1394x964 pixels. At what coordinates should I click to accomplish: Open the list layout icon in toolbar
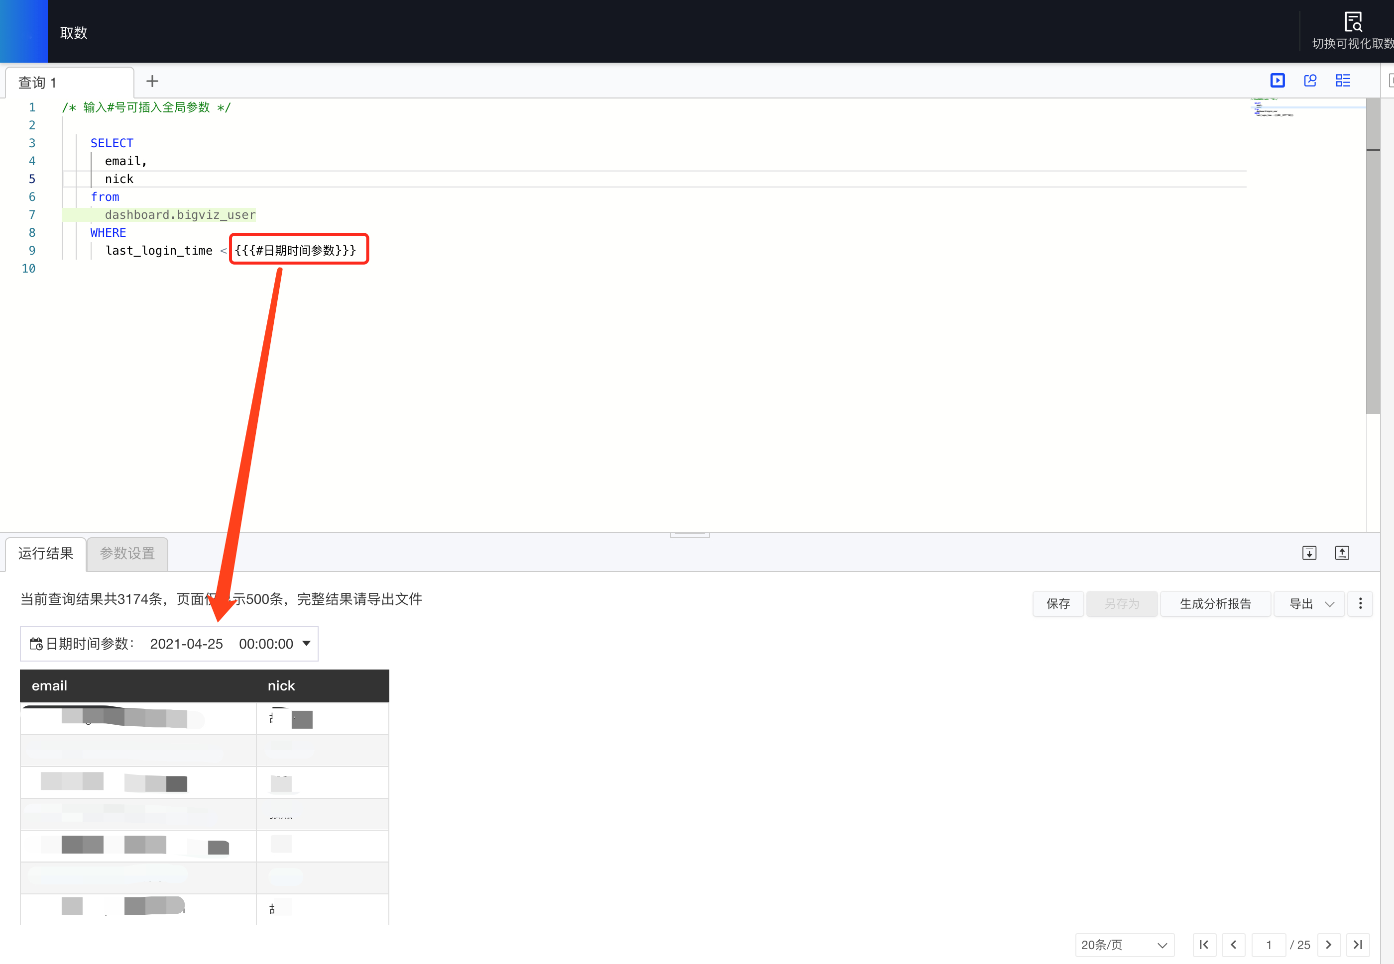(x=1343, y=81)
